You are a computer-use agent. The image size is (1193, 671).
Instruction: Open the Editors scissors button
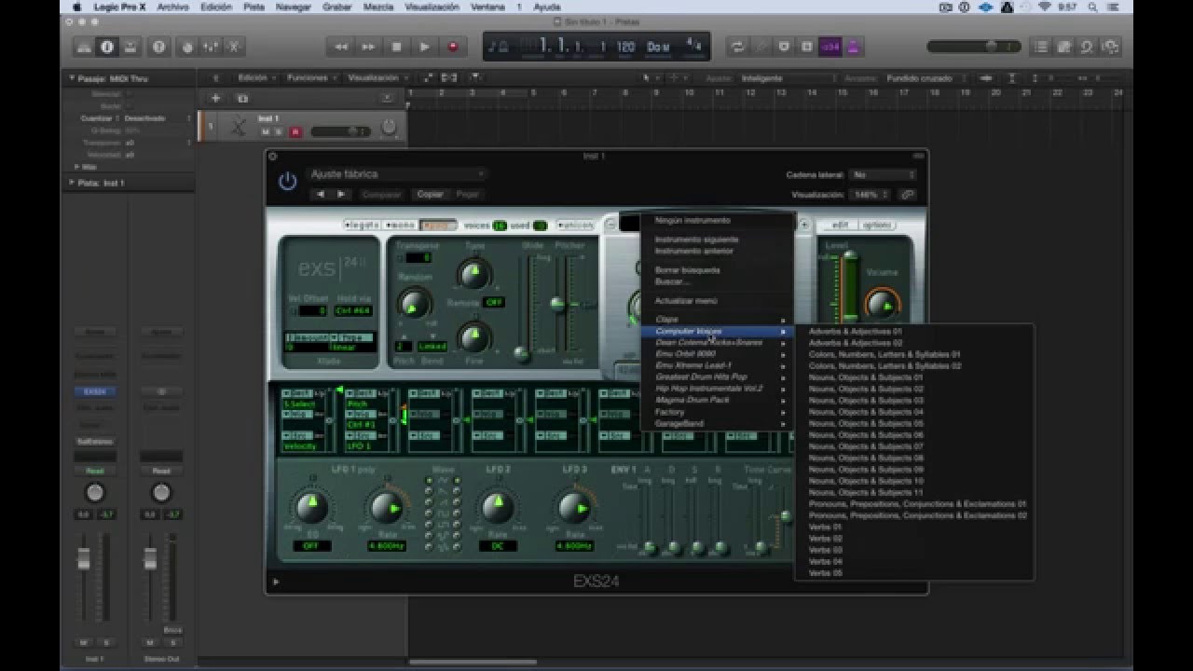click(234, 47)
